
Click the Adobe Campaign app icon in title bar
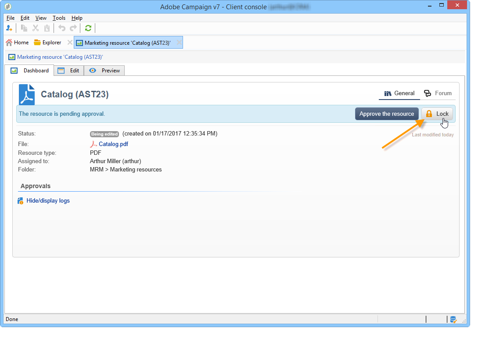pyautogui.click(x=8, y=7)
